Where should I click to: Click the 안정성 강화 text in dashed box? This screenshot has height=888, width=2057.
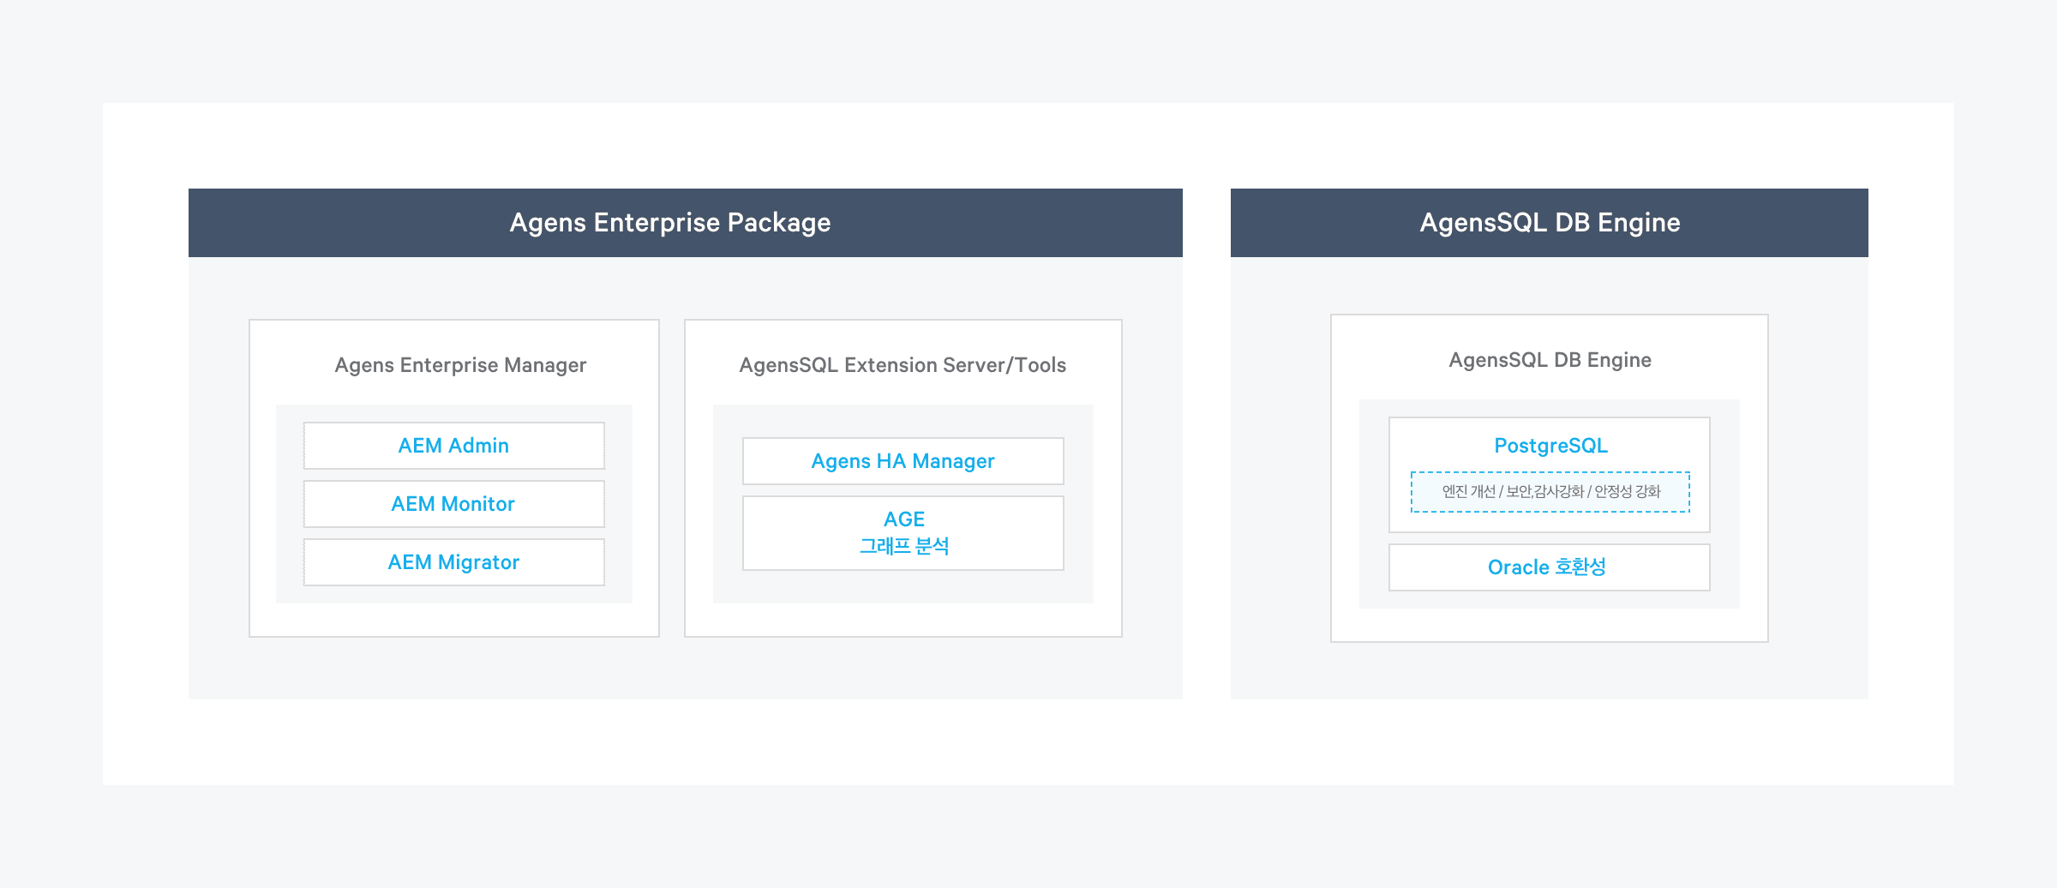point(1627,492)
